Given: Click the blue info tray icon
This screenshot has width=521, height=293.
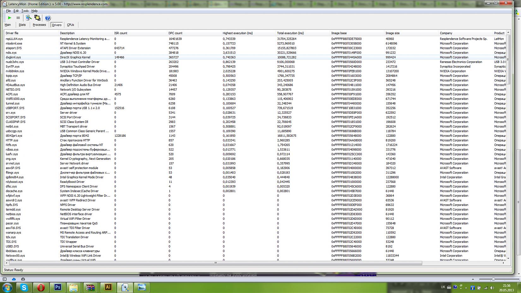Looking at the screenshot, I should click(x=473, y=288).
